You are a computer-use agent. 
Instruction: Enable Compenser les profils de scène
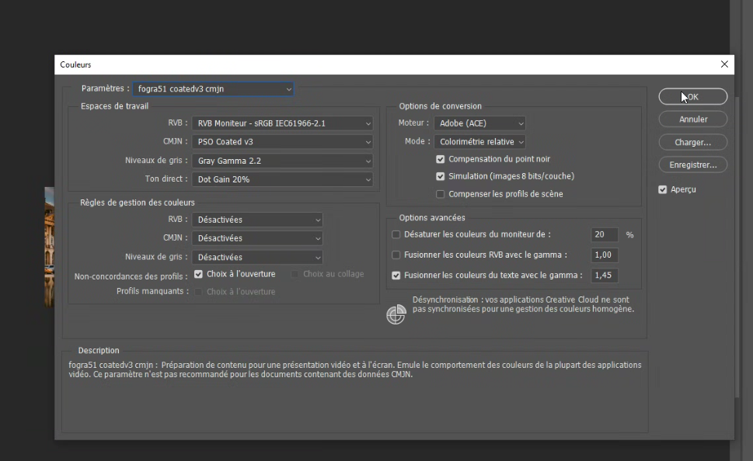click(x=441, y=194)
